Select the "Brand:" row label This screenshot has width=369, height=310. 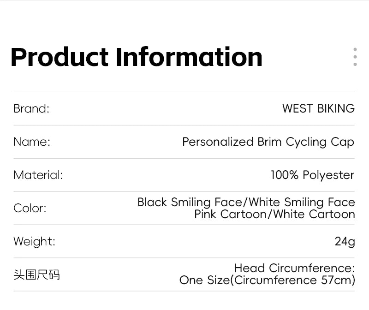(31, 108)
